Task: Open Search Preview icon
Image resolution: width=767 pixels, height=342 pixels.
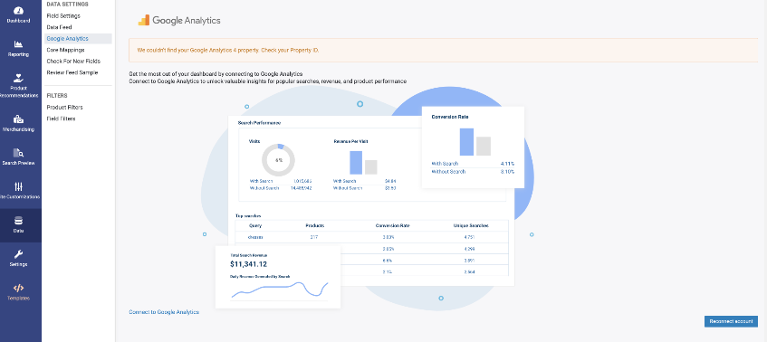Action: [18, 152]
